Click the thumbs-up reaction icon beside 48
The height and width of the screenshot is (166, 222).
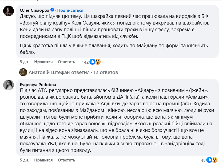(209, 160)
